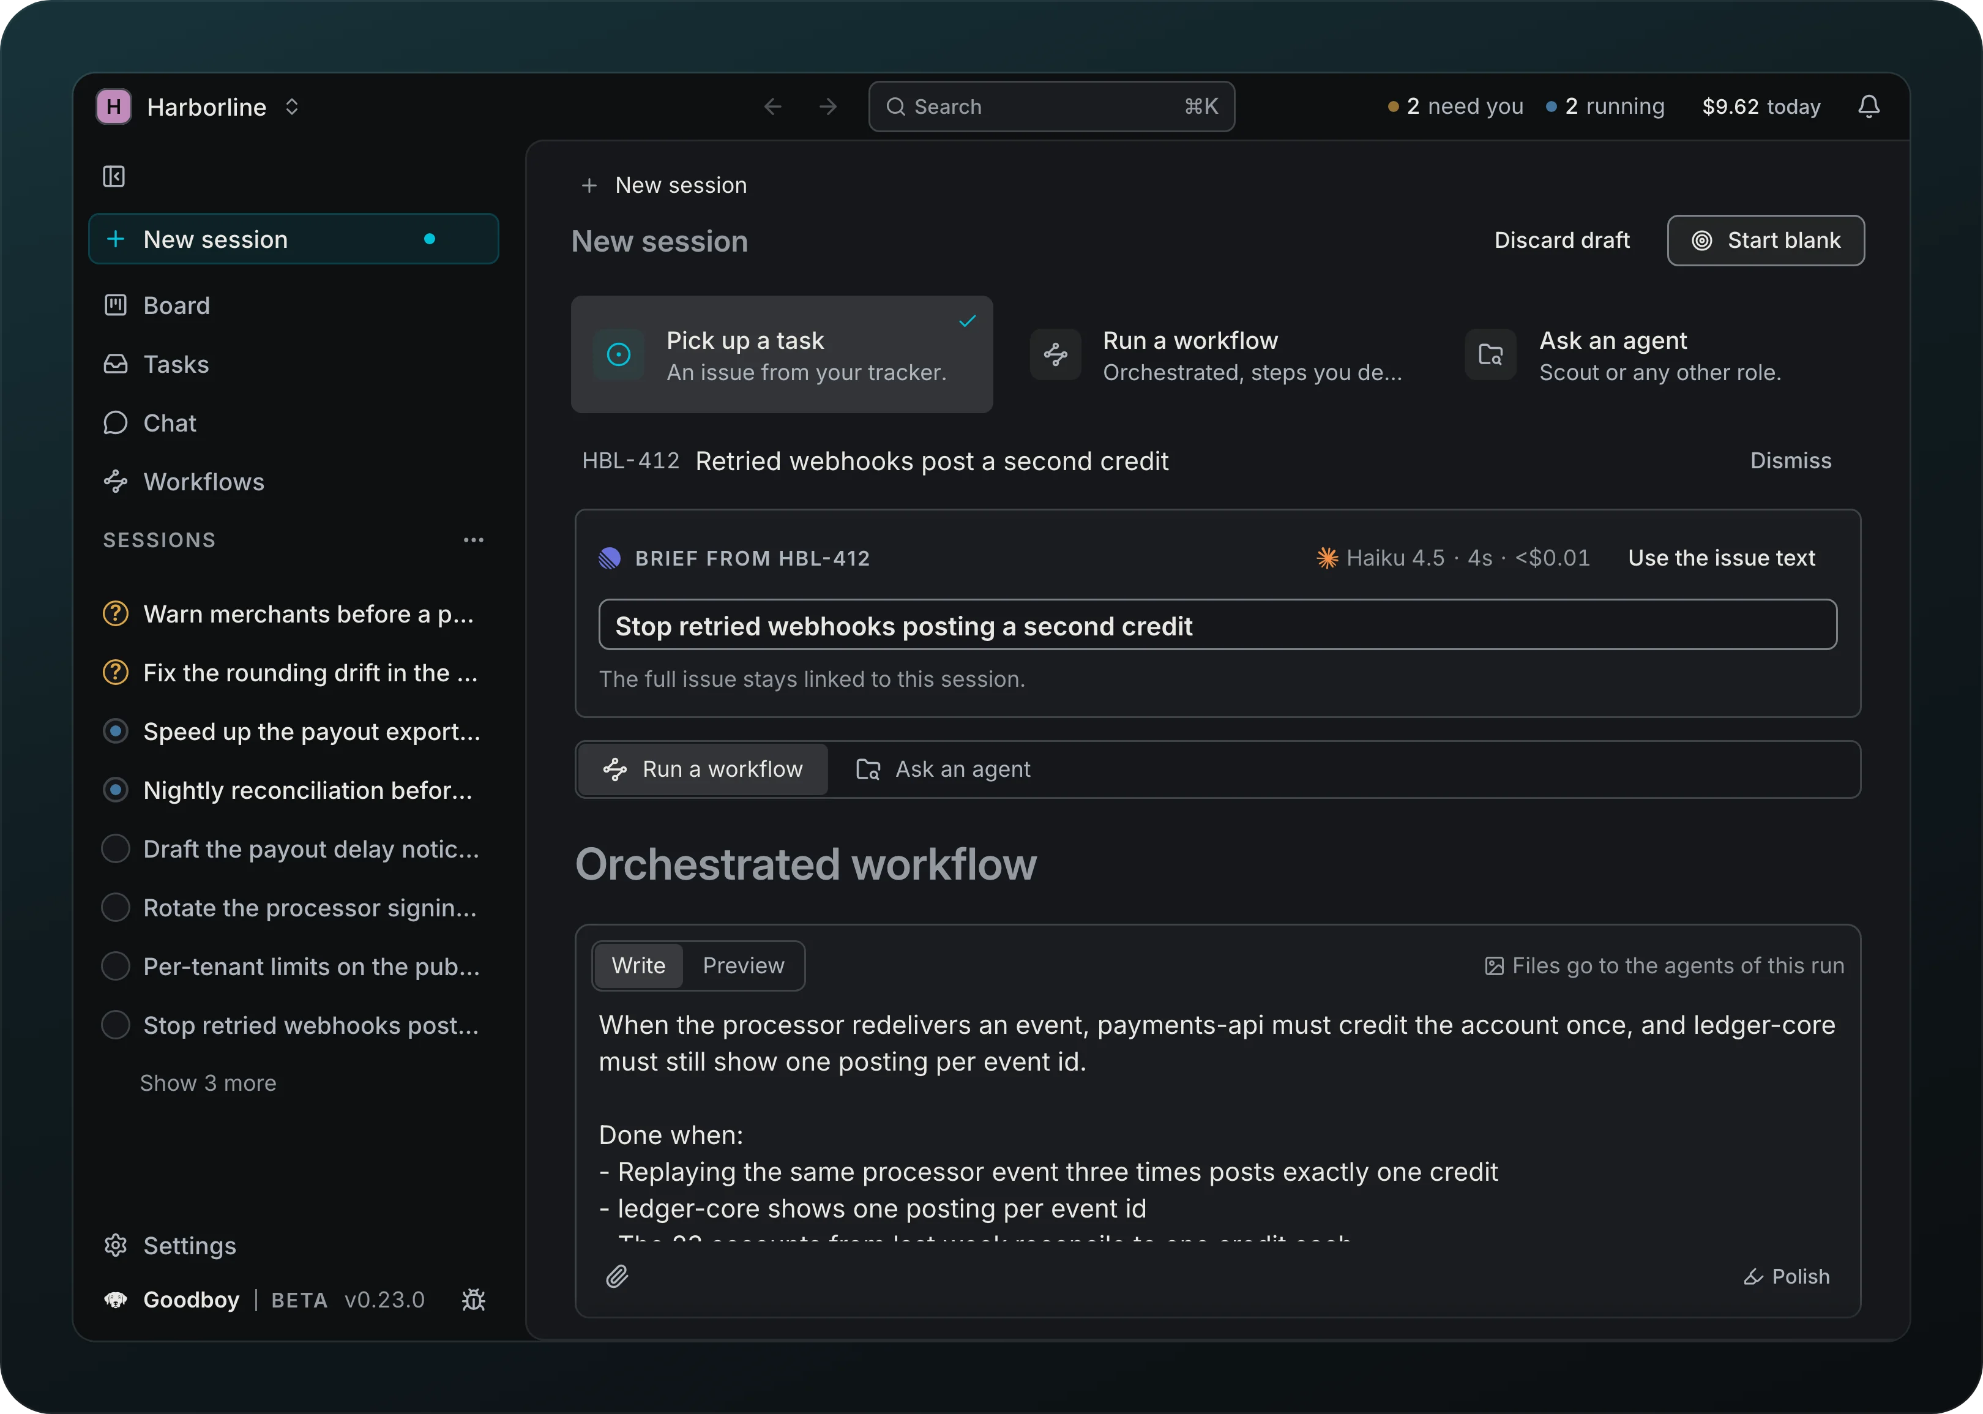Image resolution: width=1983 pixels, height=1414 pixels.
Task: Open Settings in the sidebar
Action: (293, 1246)
